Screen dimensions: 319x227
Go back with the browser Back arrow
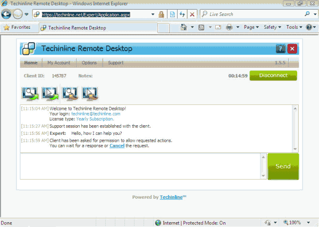(x=6, y=14)
